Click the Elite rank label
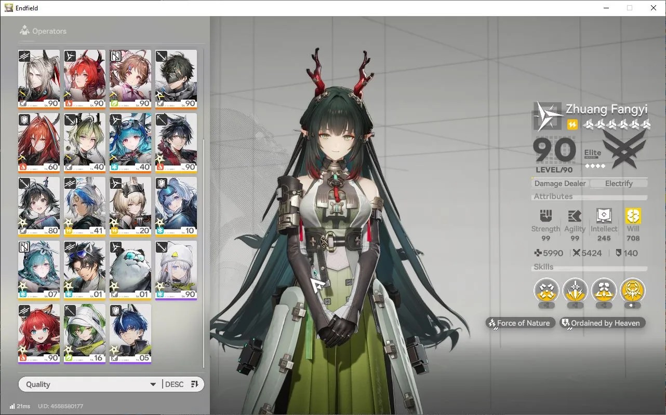666x415 pixels. [593, 153]
